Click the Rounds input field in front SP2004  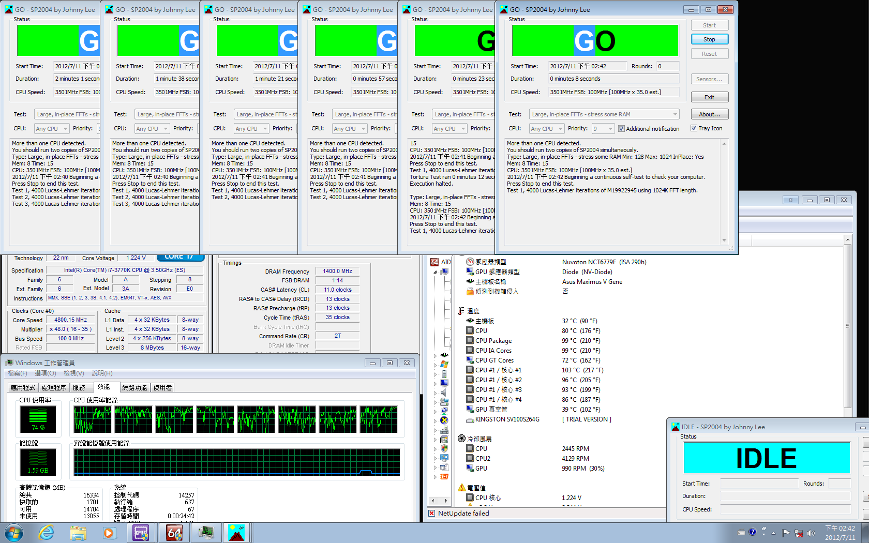coord(667,66)
